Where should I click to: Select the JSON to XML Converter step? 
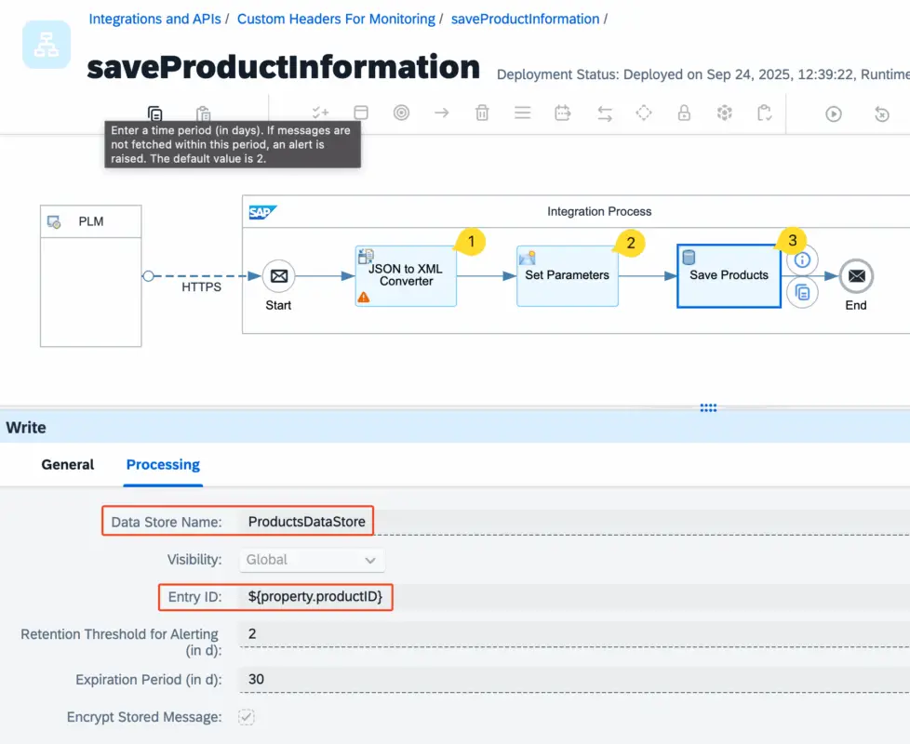(406, 275)
